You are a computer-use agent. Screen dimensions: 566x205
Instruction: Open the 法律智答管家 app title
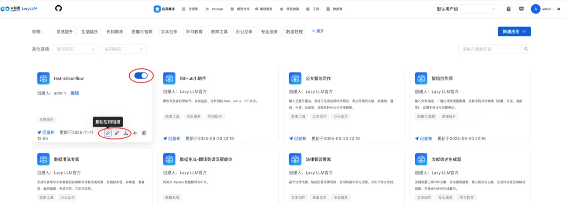click(318, 159)
